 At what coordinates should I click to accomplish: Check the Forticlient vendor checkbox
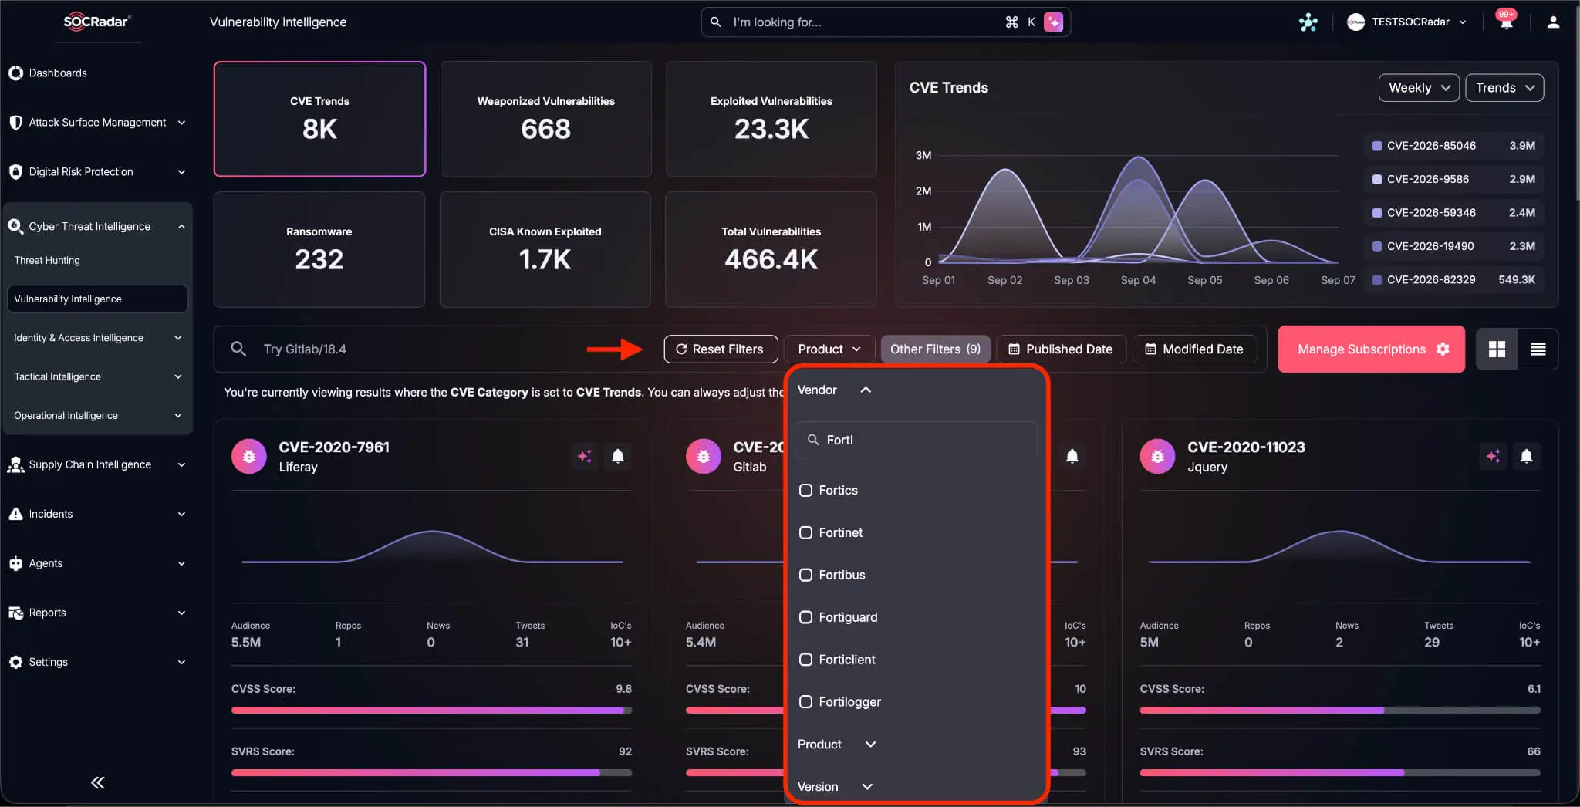coord(805,660)
